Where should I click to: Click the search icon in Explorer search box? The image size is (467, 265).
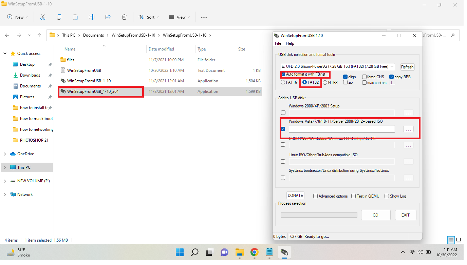click(452, 35)
